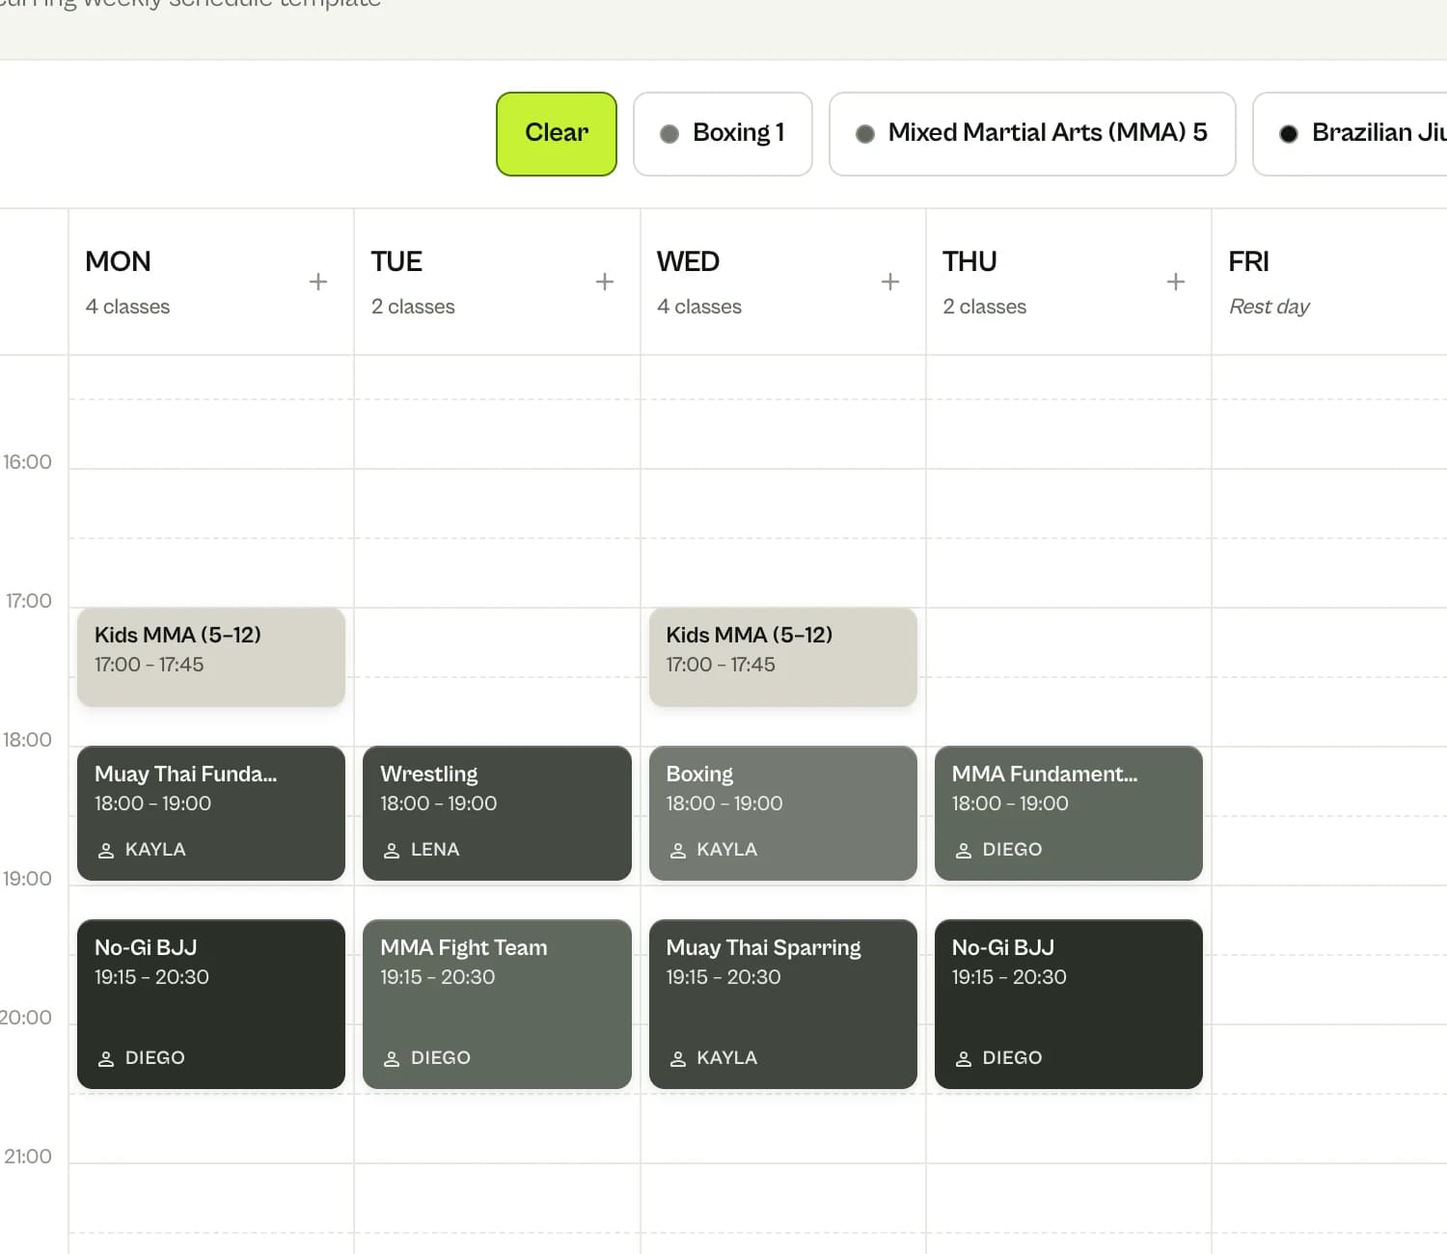The width and height of the screenshot is (1447, 1254).
Task: Click the Friday 'Rest day' label
Action: pyautogui.click(x=1269, y=307)
